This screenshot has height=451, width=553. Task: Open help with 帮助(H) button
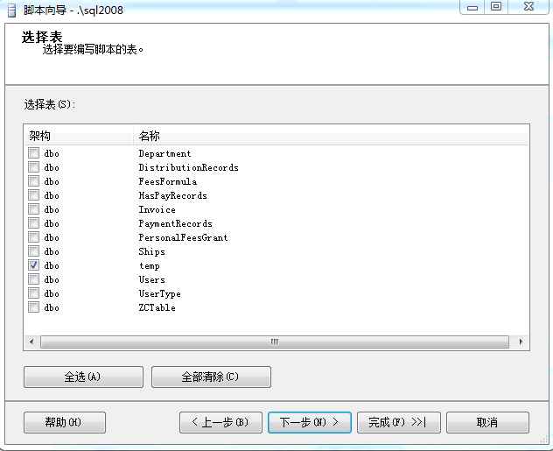click(x=65, y=422)
